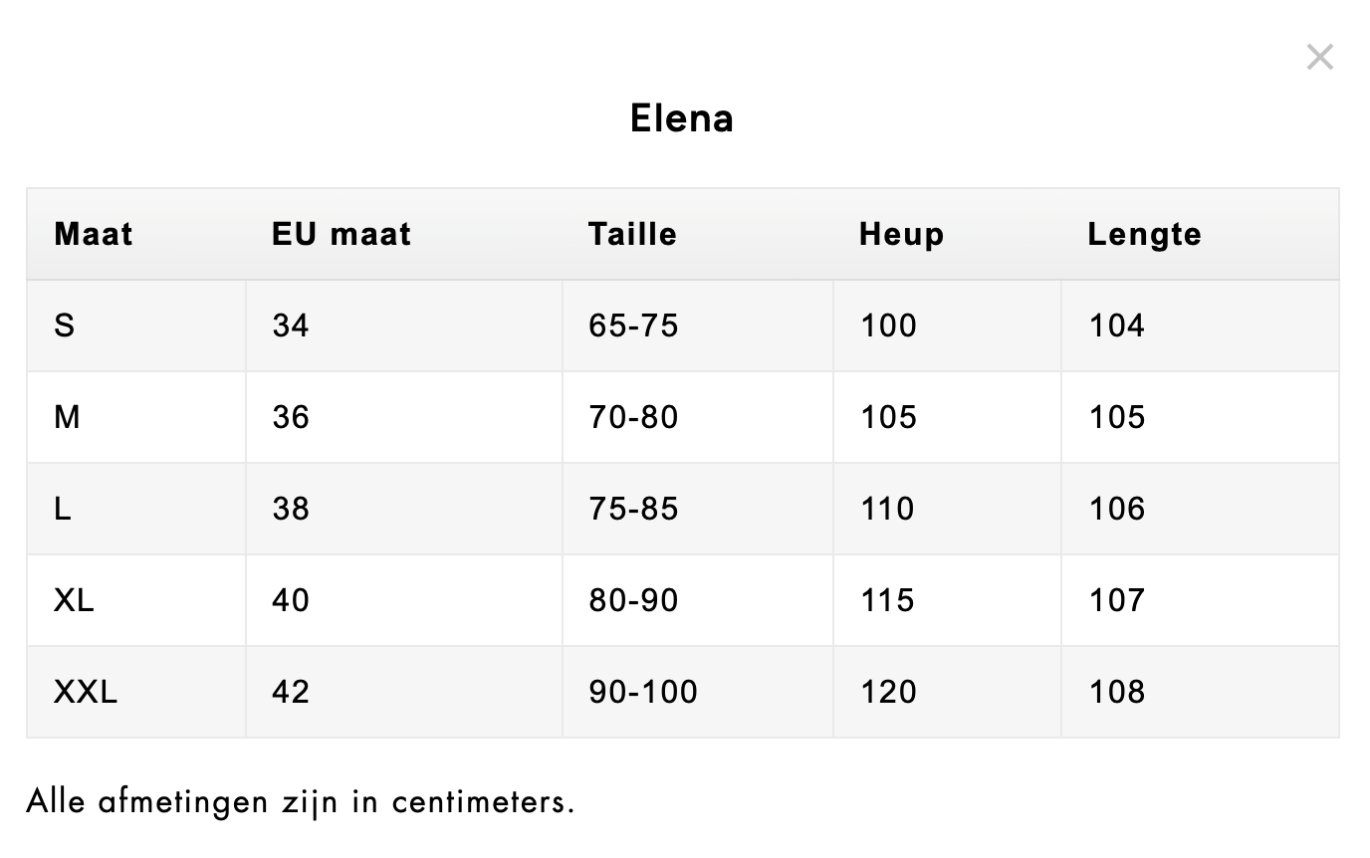Click the Heup column header

click(x=901, y=234)
